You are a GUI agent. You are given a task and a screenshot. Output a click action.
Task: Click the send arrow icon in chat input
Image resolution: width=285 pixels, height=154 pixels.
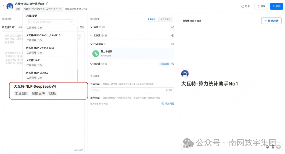279,147
